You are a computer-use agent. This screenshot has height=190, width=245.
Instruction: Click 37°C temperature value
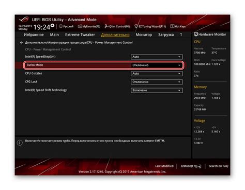click(x=214, y=53)
